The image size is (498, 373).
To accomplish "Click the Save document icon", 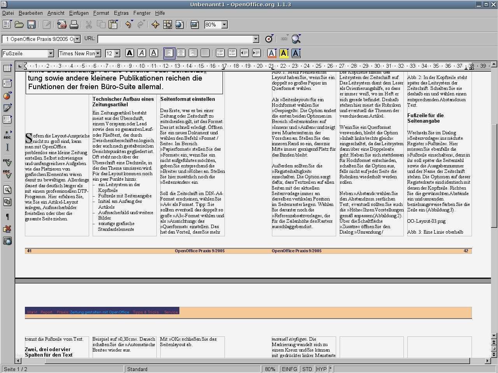I will point(32,25).
